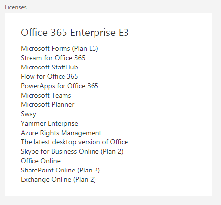Select Flow for Office 365 line
Image resolution: width=221 pixels, height=205 pixels.
click(x=49, y=76)
